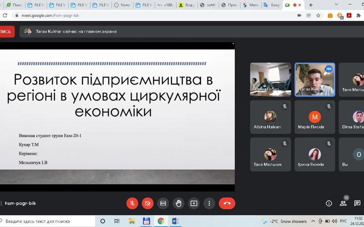Open the Adobe Acrobat extension
364x227 pixels.
click(349, 15)
